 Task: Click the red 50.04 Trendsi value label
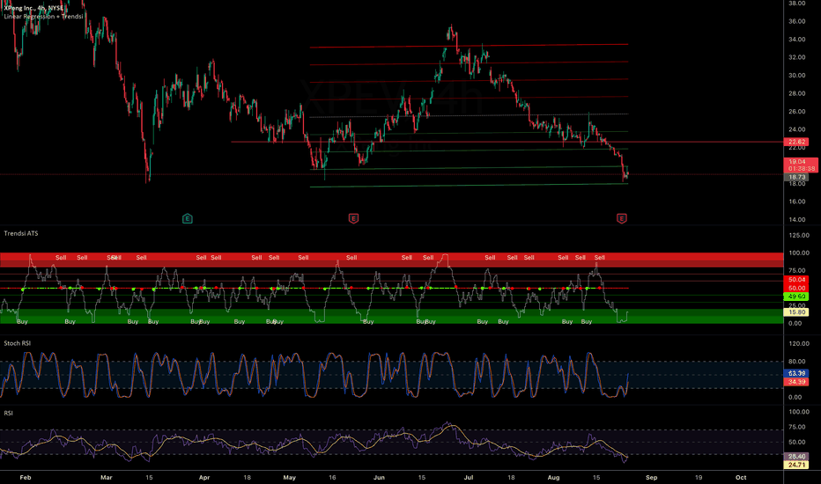click(796, 280)
